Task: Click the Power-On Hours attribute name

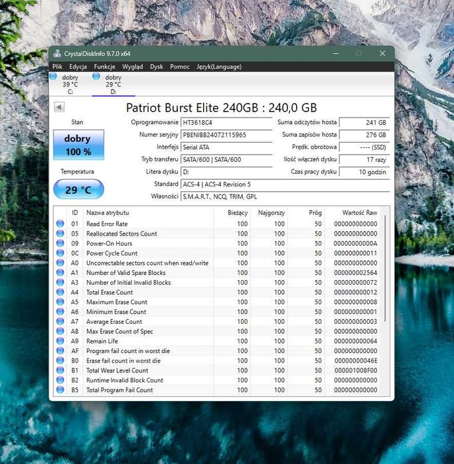Action: tap(110, 243)
